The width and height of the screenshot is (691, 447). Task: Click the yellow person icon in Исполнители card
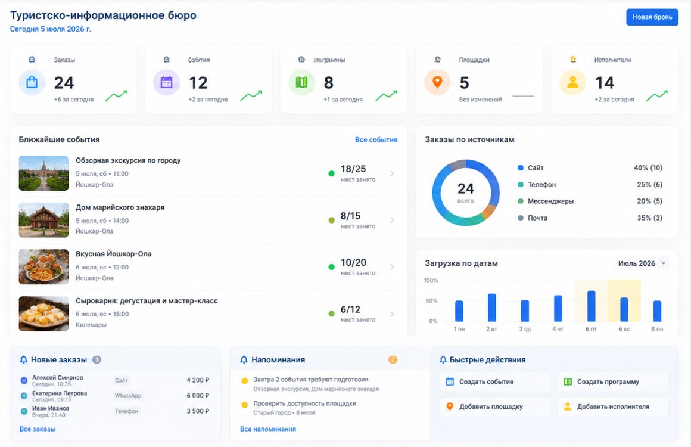coord(572,82)
